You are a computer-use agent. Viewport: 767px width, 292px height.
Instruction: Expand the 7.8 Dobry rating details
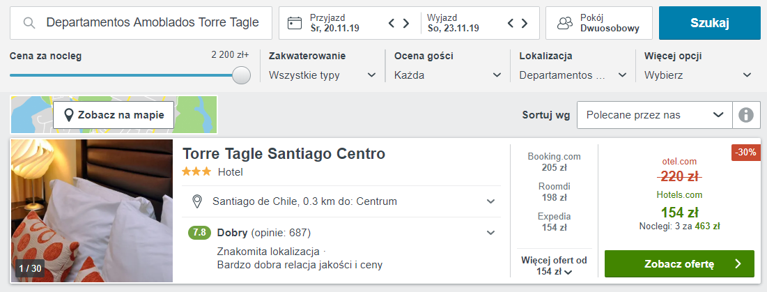click(490, 233)
